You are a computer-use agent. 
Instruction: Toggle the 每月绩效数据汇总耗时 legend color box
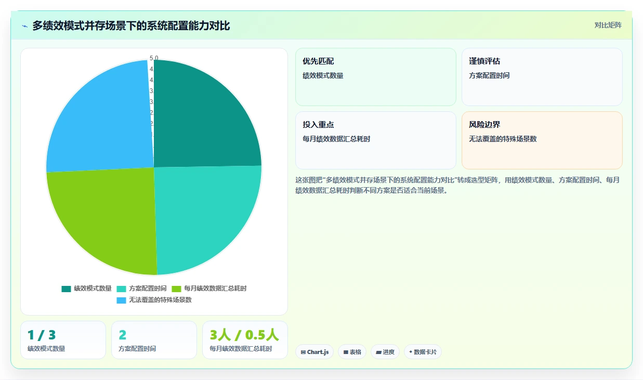click(x=176, y=289)
